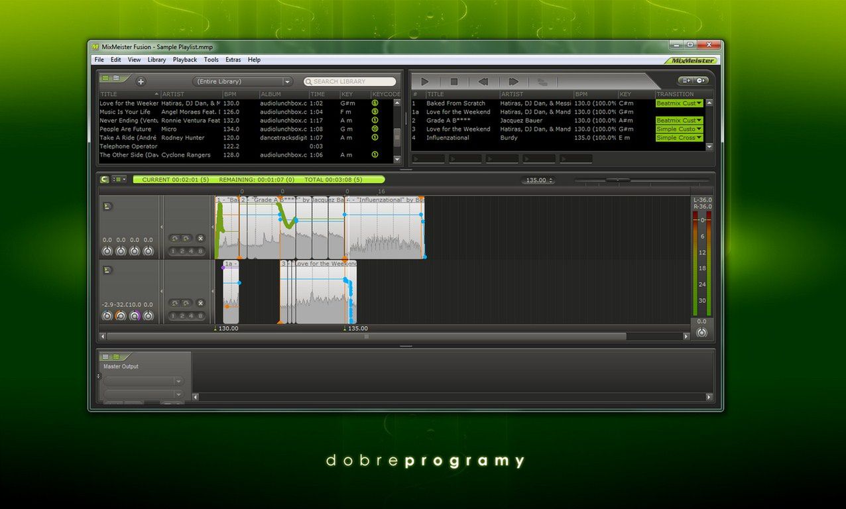Open the Help menu
Screen dimensions: 846x509
click(x=254, y=60)
